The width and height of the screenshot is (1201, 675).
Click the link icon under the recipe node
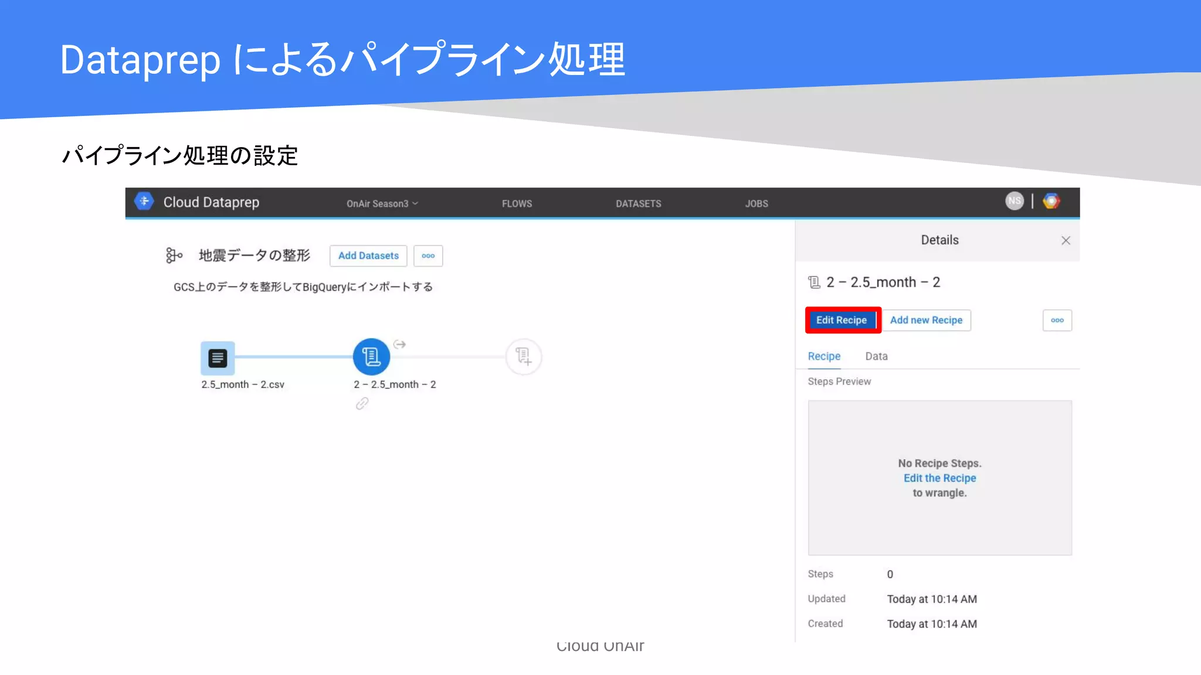click(362, 403)
